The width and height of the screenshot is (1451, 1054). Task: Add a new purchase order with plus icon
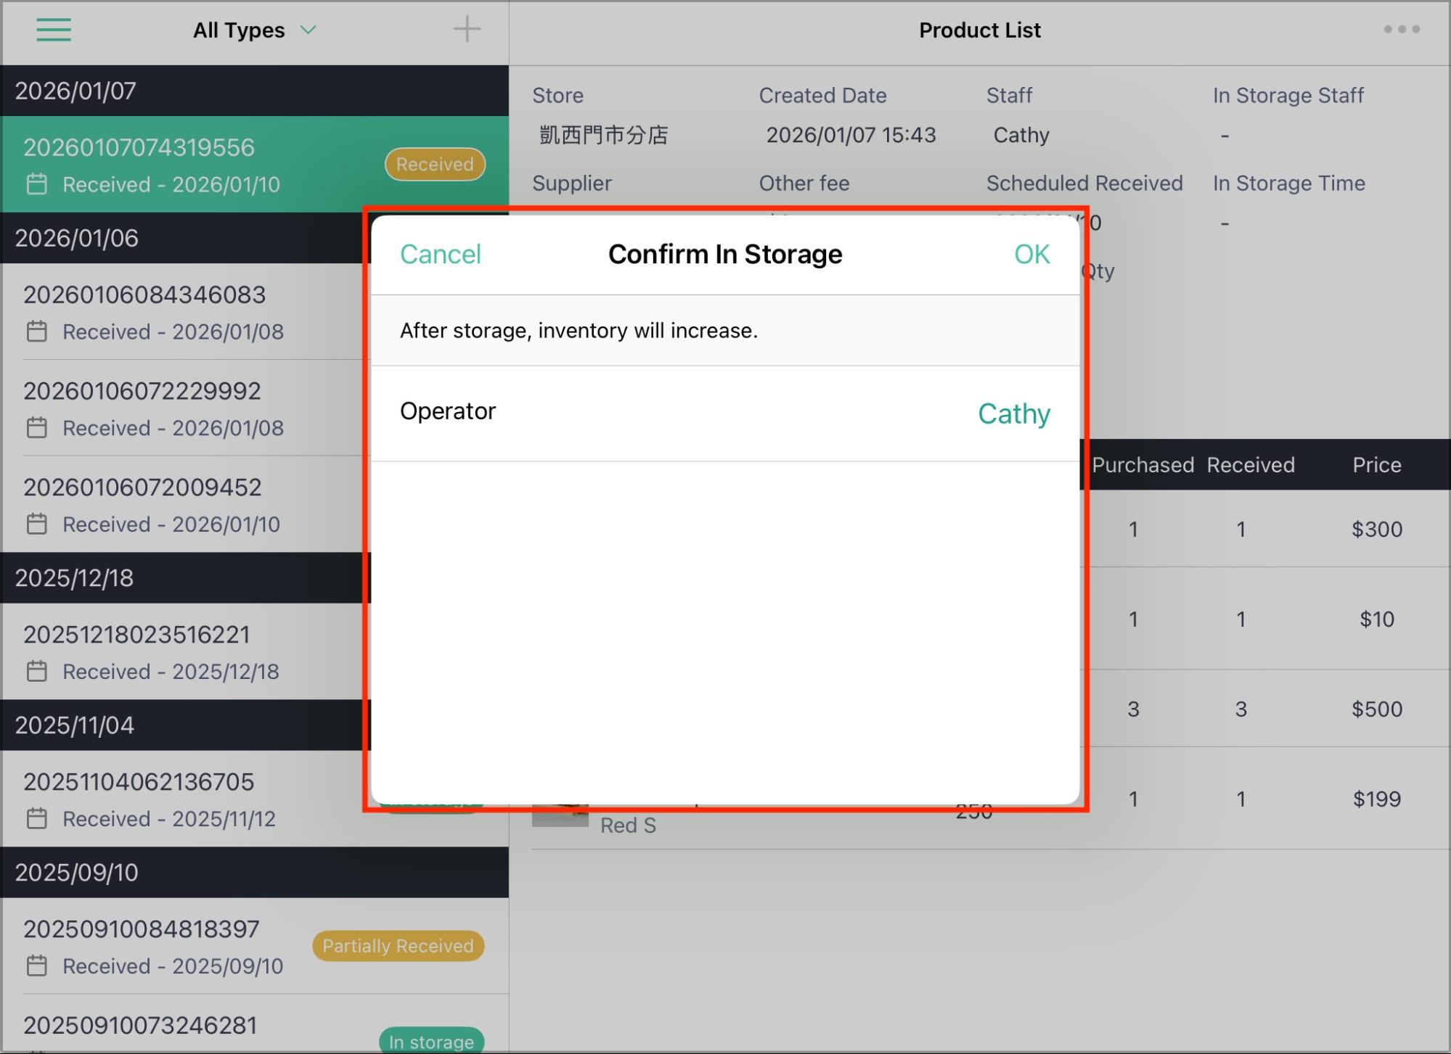coord(467,29)
